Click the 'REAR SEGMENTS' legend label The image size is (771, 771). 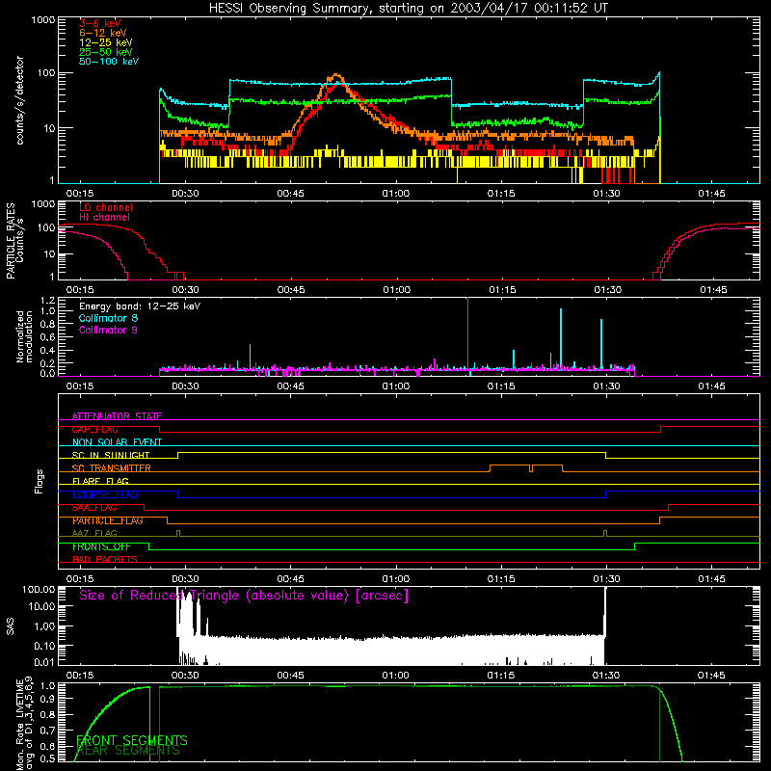point(129,751)
